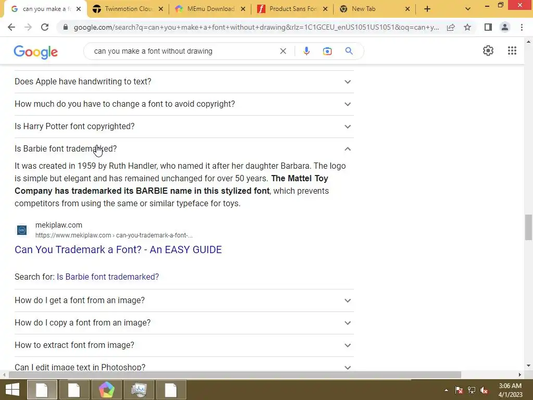This screenshot has width=533, height=400.
Task: Click the page scroll-down arrow
Action: click(528, 366)
